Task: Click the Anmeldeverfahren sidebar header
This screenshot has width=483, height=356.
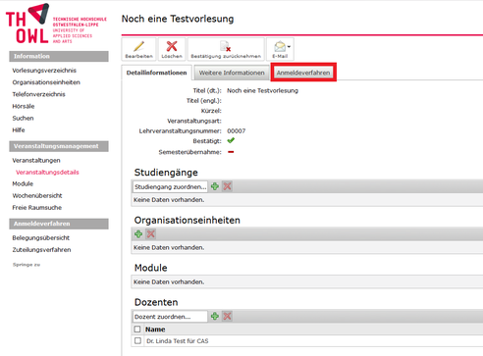Action: click(59, 224)
